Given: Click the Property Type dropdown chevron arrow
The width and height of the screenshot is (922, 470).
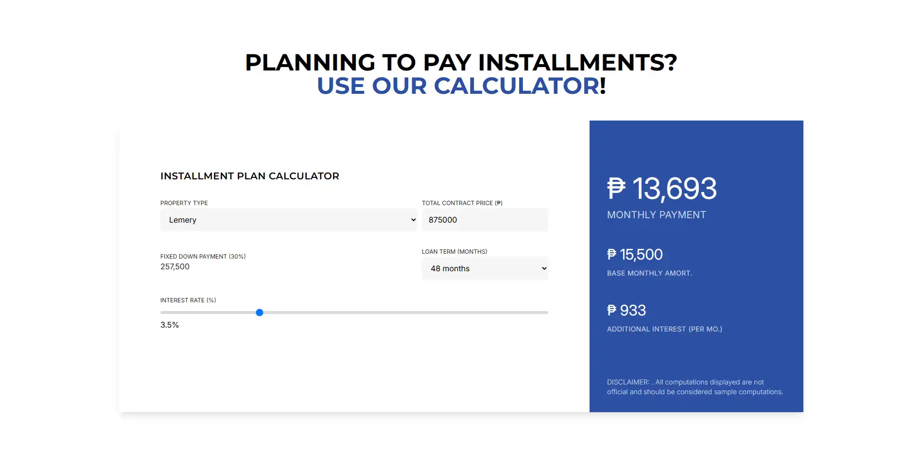Looking at the screenshot, I should [x=413, y=220].
